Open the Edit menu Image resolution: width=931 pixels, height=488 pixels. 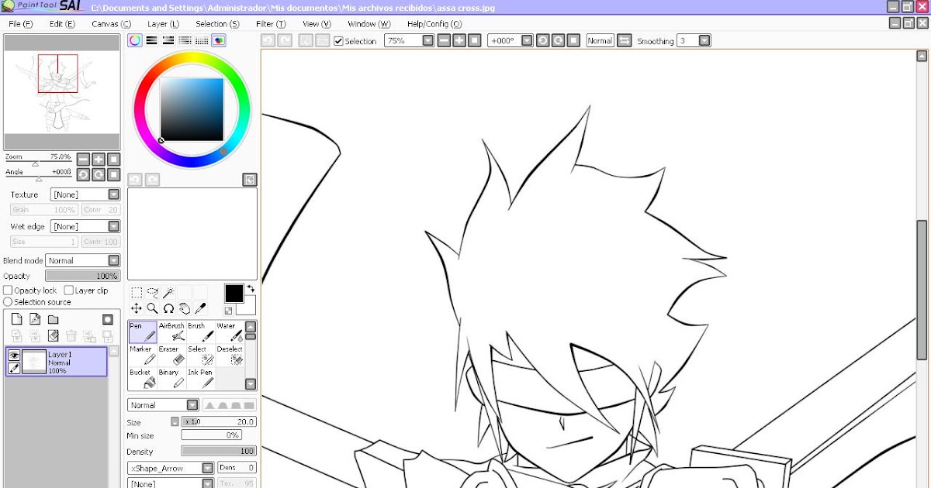click(x=62, y=24)
